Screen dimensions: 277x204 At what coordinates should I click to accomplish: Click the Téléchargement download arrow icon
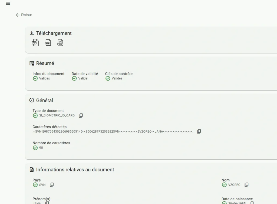[32, 33]
